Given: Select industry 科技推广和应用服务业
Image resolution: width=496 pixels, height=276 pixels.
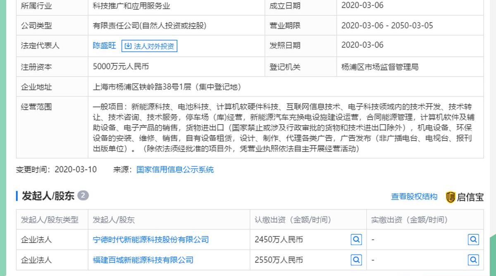Looking at the screenshot, I should tap(131, 6).
